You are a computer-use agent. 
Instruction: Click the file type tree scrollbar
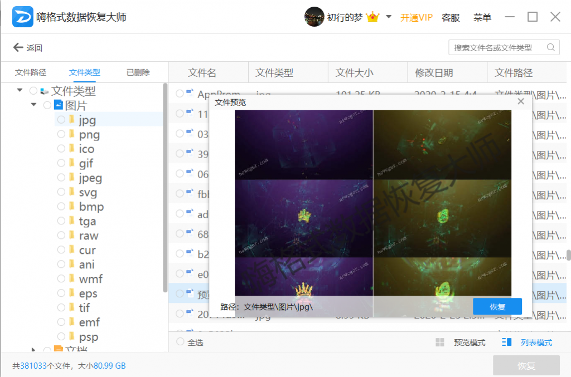tap(165, 188)
